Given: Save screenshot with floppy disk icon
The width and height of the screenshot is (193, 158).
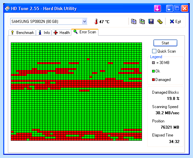Looking at the screenshot, I should [x=151, y=22].
